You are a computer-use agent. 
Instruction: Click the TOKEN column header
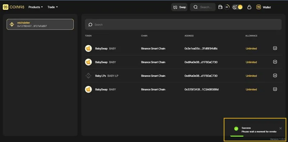click(x=88, y=36)
